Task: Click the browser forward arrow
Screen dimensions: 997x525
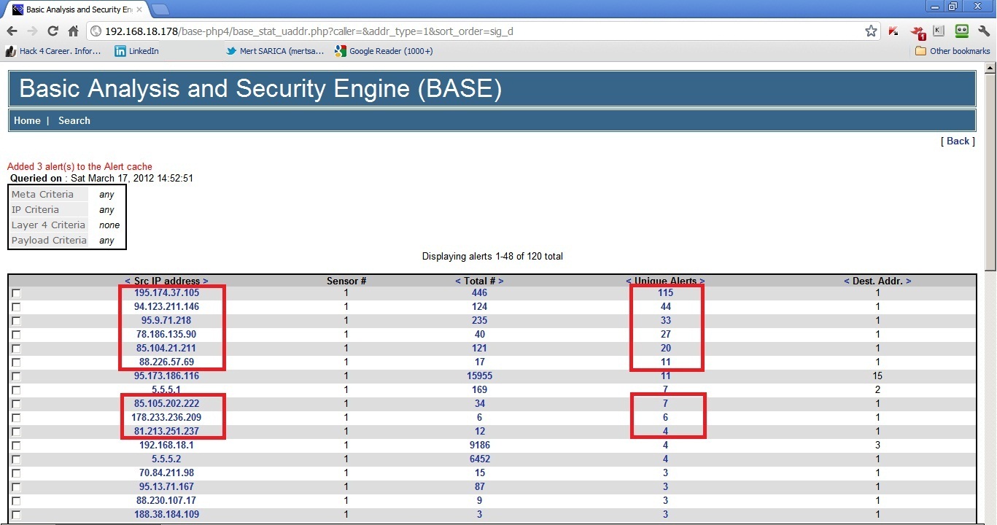Action: pyautogui.click(x=32, y=31)
